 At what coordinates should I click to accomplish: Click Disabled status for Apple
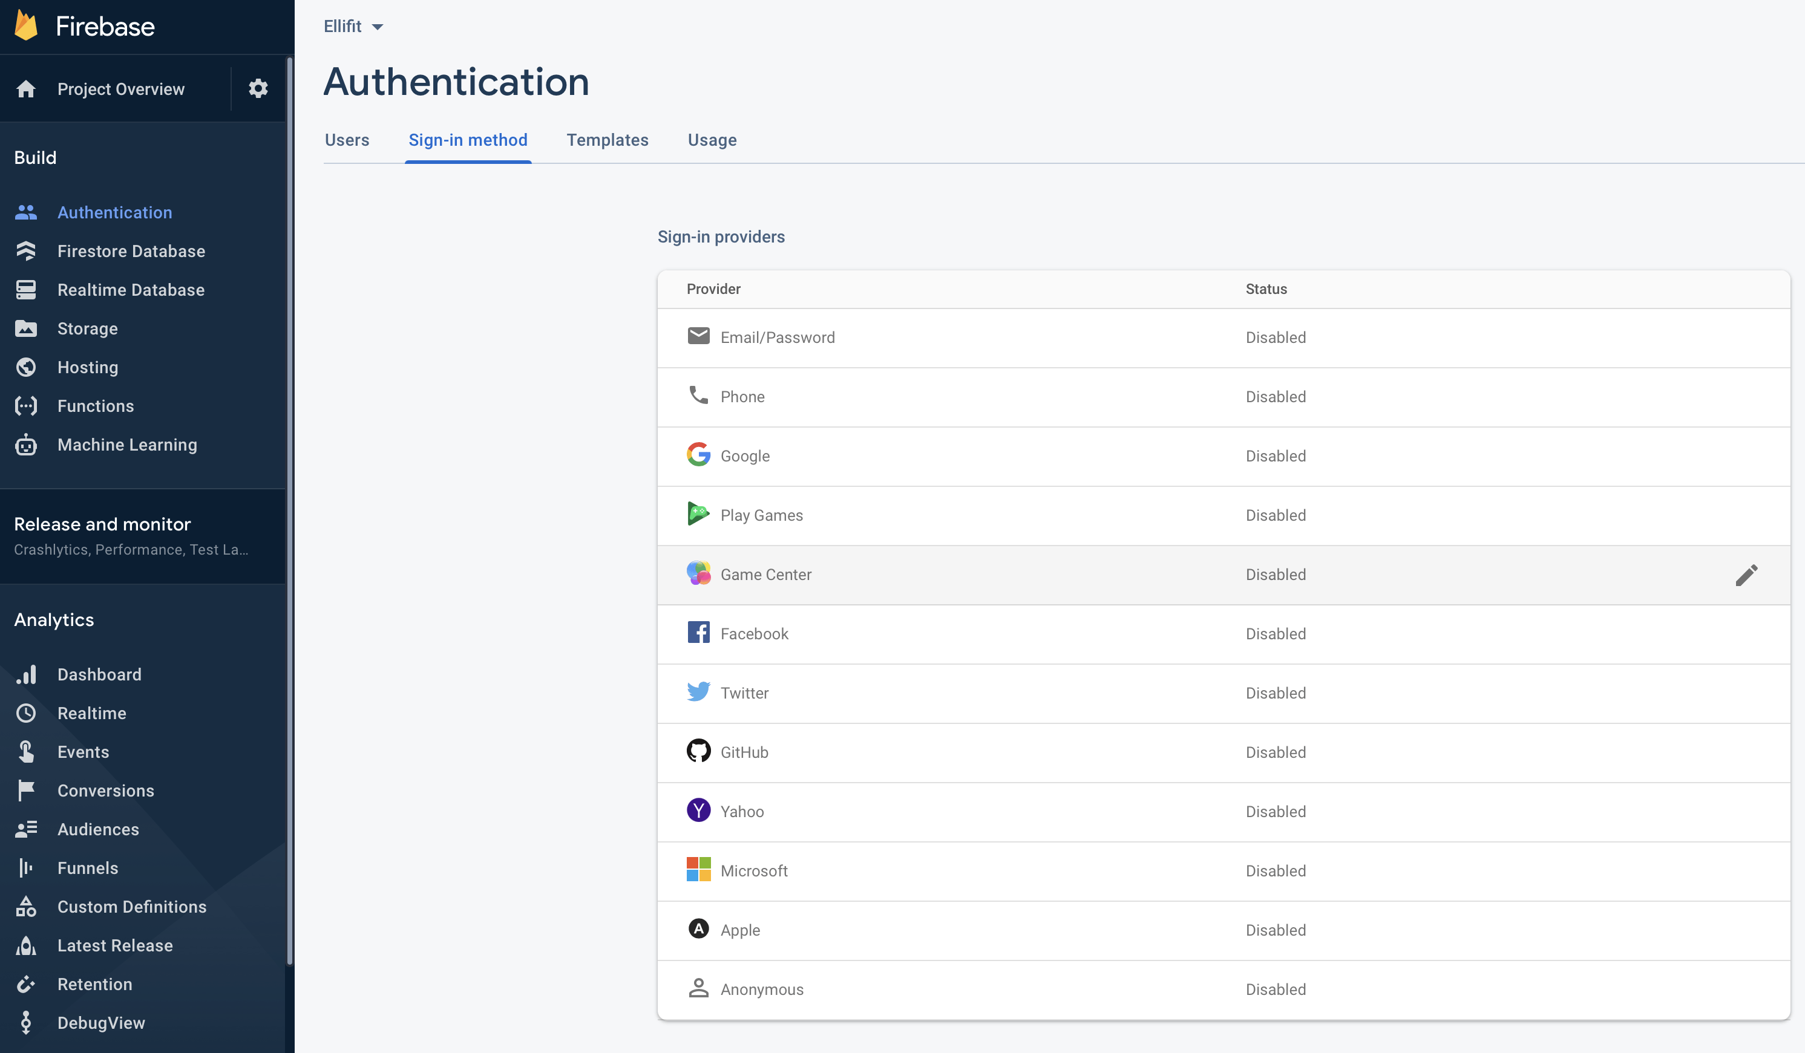[1275, 930]
